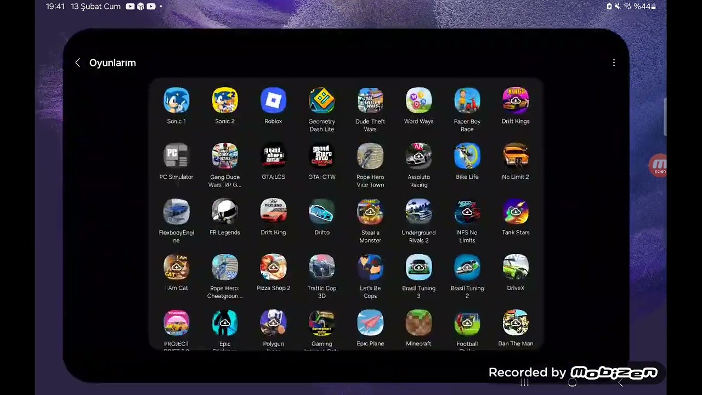This screenshot has width=702, height=395.
Task: Open Pizza Shop 2
Action: pyautogui.click(x=273, y=267)
